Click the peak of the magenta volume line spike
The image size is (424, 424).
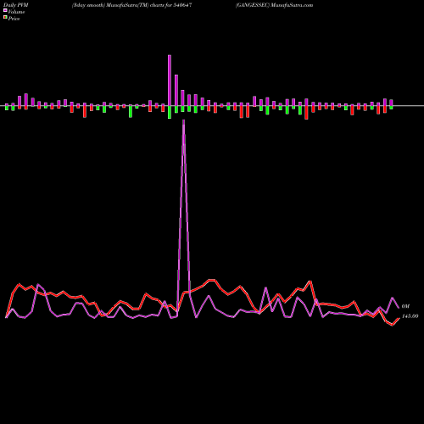tap(184, 121)
